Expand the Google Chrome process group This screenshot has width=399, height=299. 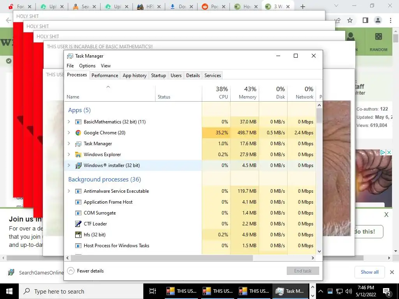[x=69, y=133]
